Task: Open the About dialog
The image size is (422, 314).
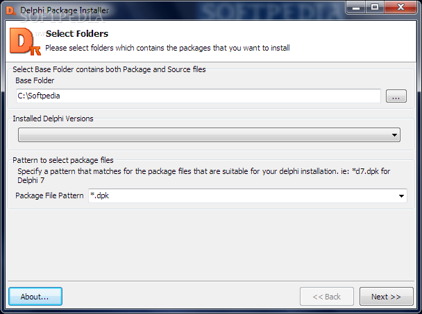Action: (35, 297)
